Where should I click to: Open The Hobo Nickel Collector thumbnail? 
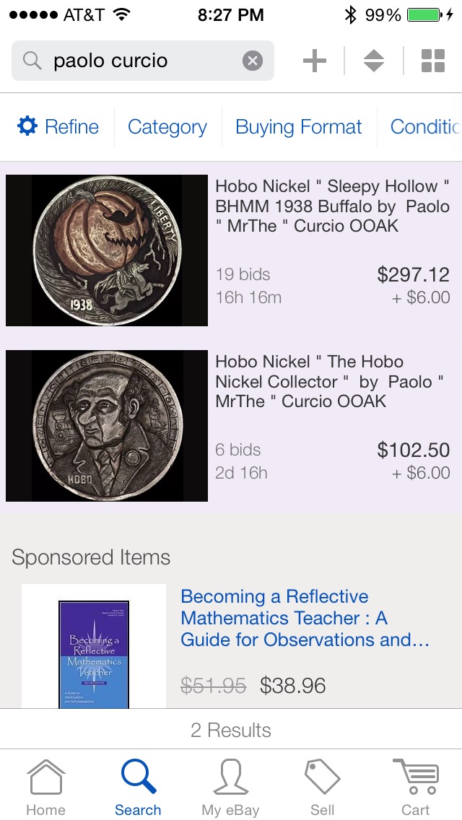point(107,426)
